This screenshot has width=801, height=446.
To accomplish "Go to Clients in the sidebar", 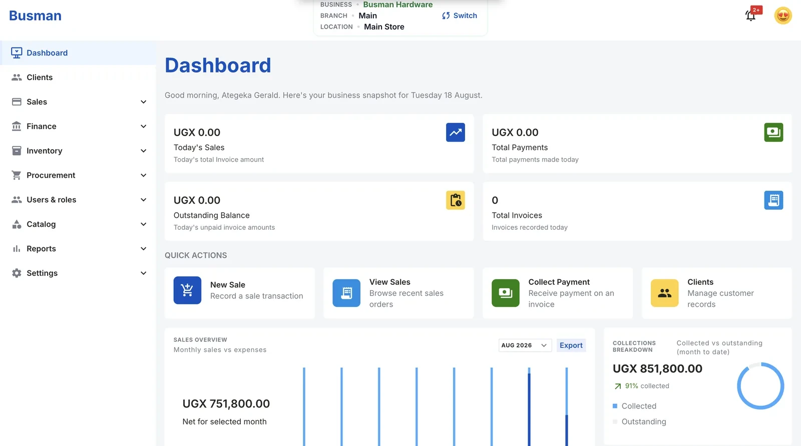I will [x=78, y=78].
